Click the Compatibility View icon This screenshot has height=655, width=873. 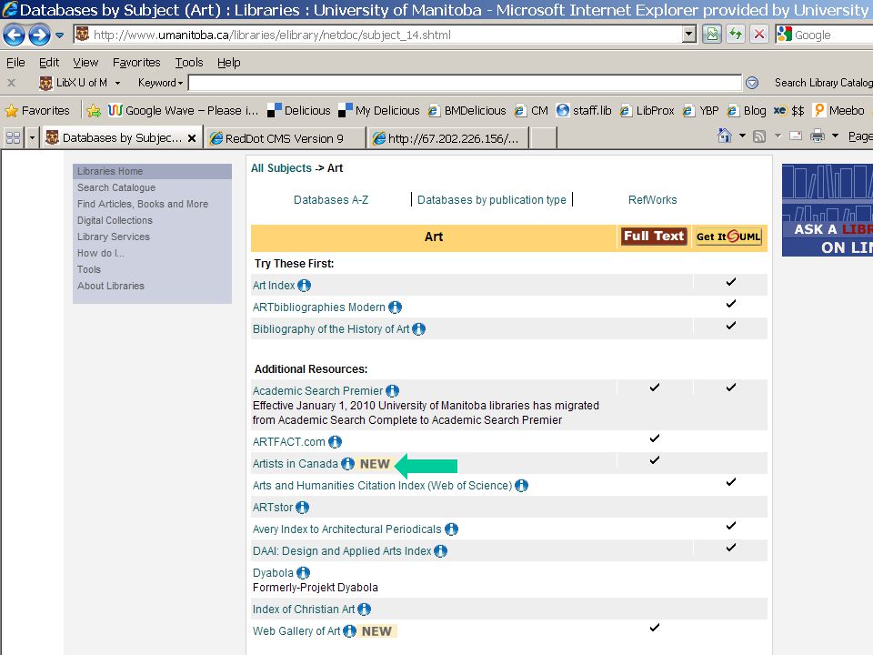pos(711,35)
